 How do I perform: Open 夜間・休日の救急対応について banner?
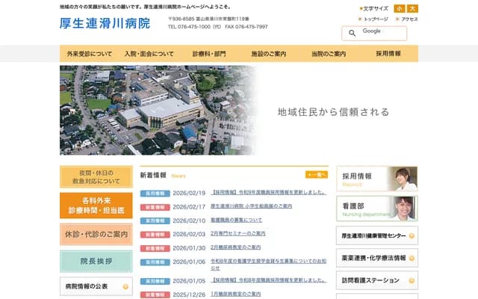98,176
